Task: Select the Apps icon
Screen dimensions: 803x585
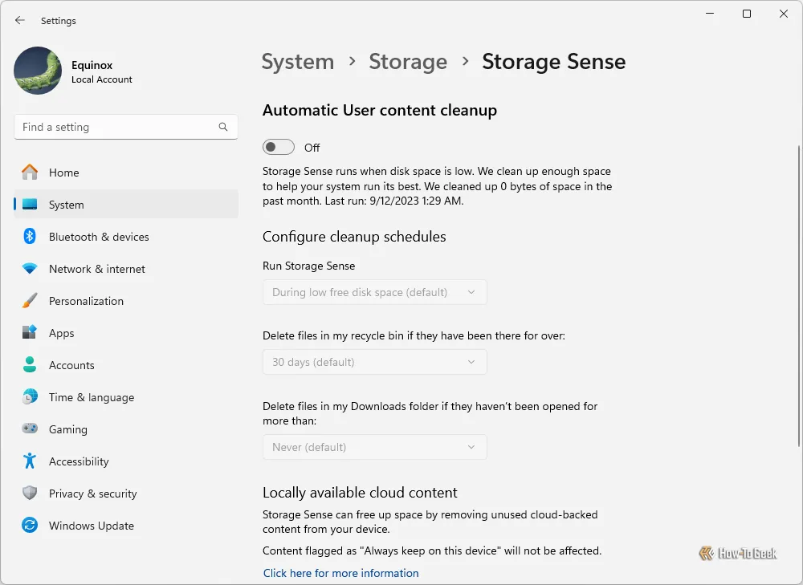Action: pyautogui.click(x=30, y=332)
